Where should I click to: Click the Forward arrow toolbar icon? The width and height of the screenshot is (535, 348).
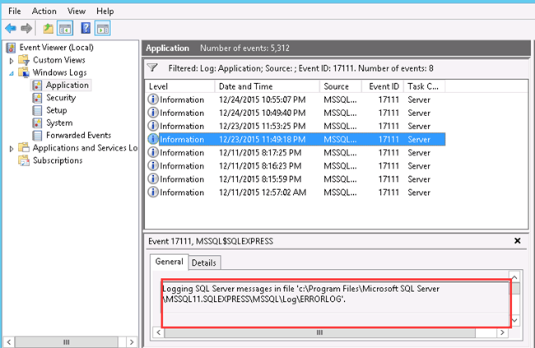(x=26, y=28)
